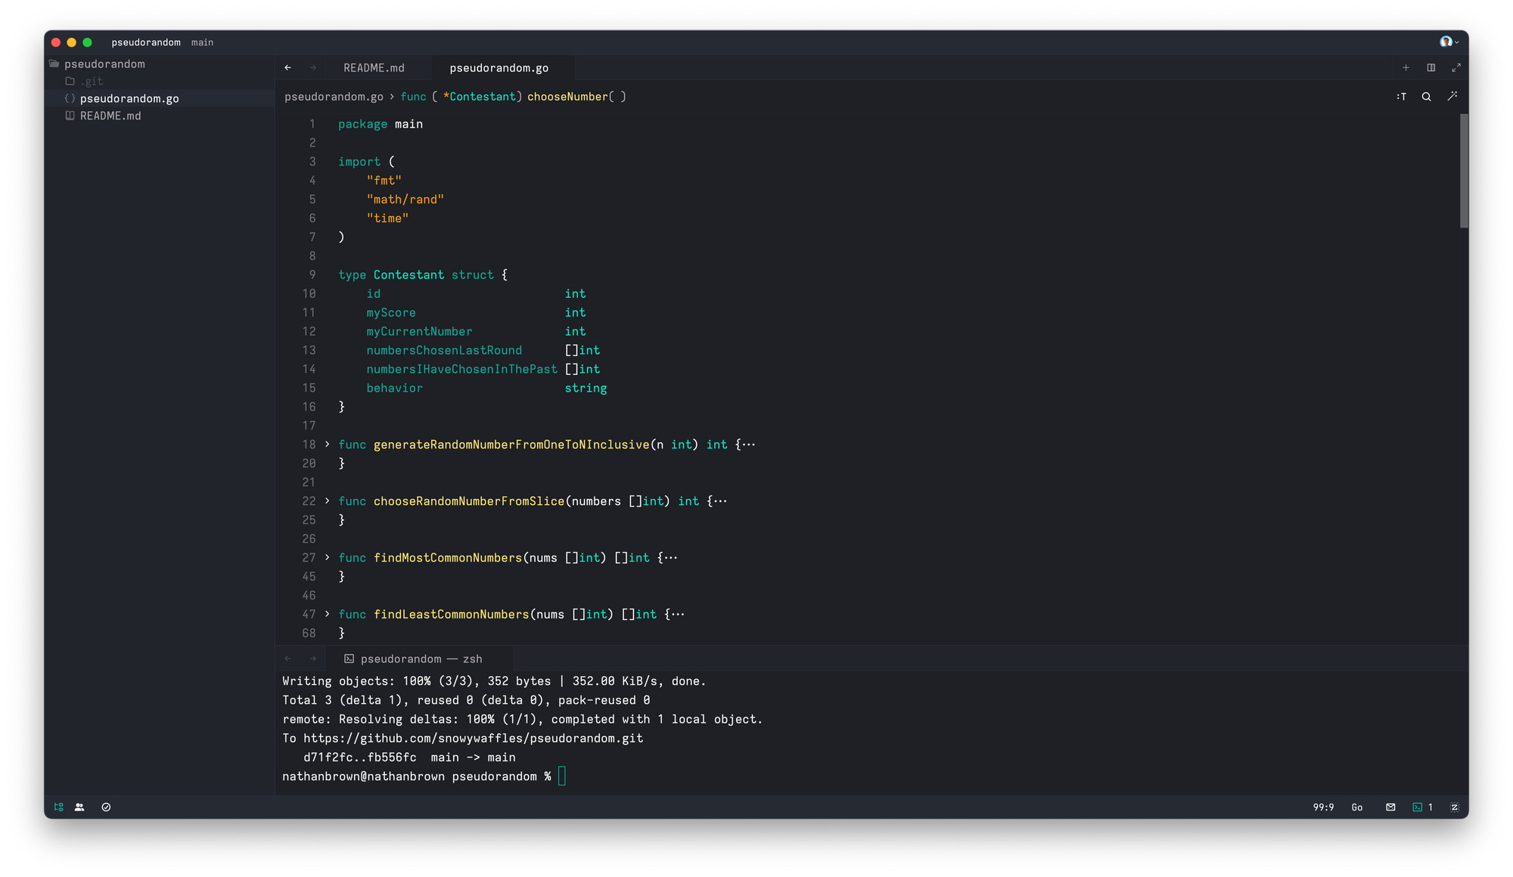Click the myCurrentNumber field name
This screenshot has height=877, width=1513.
pyautogui.click(x=419, y=332)
